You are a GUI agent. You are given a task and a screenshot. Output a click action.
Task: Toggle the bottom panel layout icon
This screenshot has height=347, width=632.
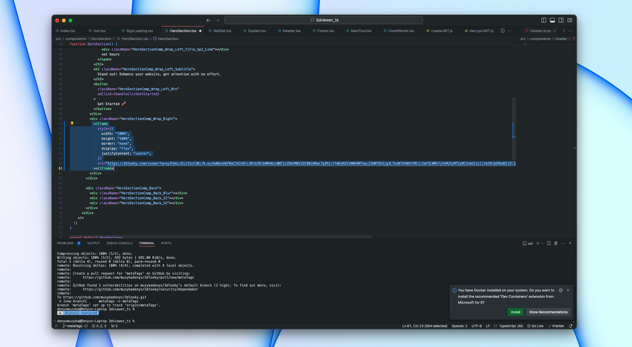pos(552,20)
